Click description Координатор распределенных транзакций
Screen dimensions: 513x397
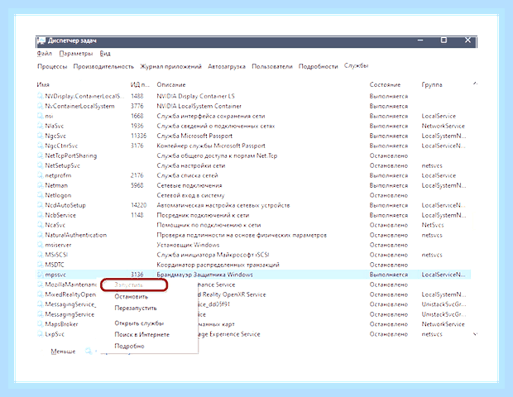(218, 265)
